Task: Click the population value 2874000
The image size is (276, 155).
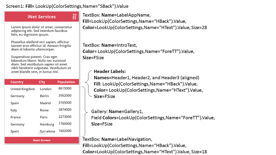Action: click(65, 110)
